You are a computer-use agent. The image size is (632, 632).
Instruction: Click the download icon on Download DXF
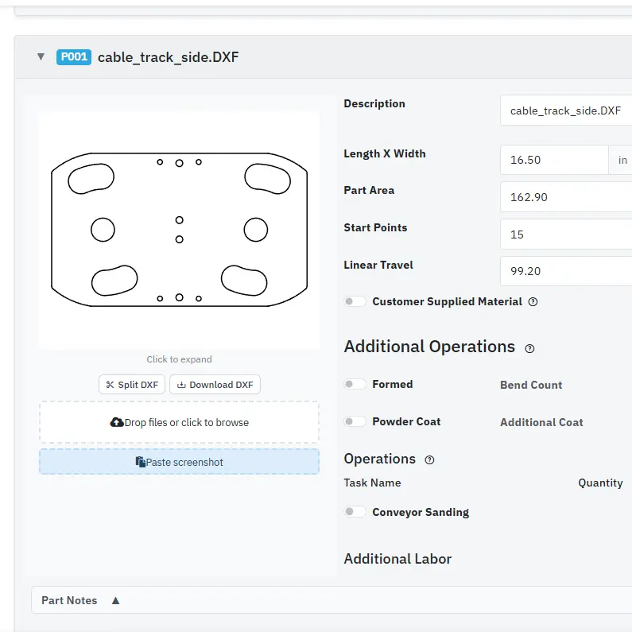tap(181, 385)
